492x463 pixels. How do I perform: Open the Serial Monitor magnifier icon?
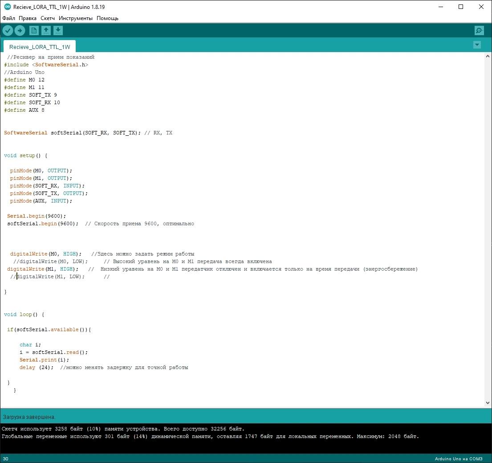click(x=479, y=30)
